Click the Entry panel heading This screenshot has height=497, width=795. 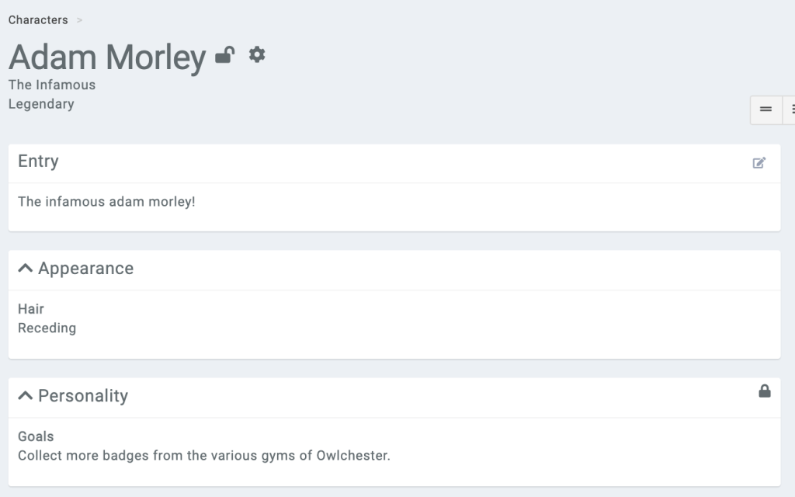[x=38, y=161]
